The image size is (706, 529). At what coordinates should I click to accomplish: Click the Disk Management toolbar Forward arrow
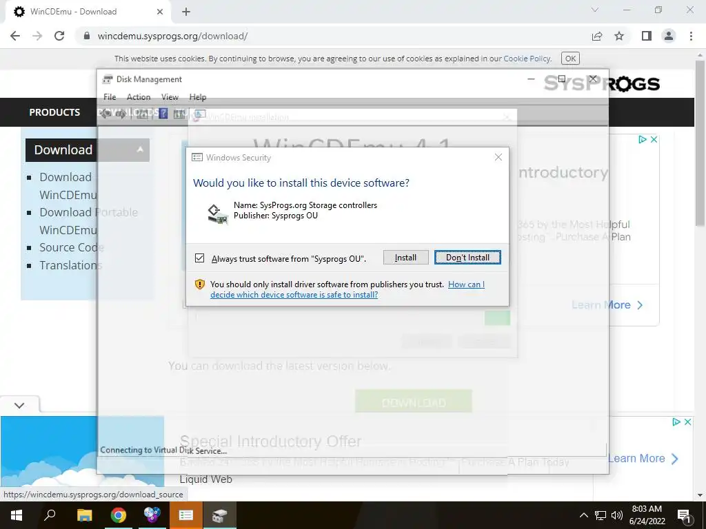pos(121,114)
